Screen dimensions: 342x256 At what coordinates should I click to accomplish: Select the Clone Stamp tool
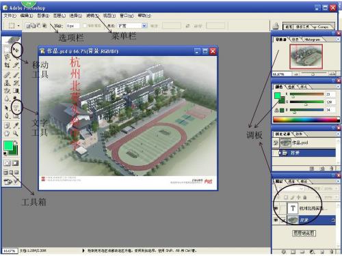pos(7,83)
